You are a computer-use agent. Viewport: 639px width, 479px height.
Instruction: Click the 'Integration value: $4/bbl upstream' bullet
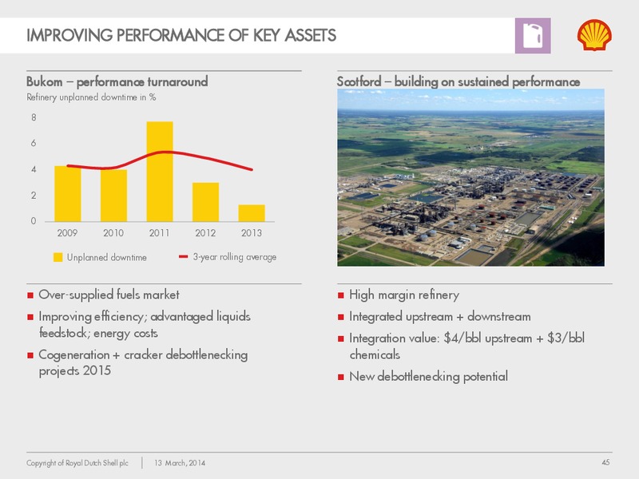click(467, 346)
